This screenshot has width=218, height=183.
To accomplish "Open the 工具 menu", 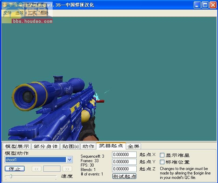I will pyautogui.click(x=32, y=13).
